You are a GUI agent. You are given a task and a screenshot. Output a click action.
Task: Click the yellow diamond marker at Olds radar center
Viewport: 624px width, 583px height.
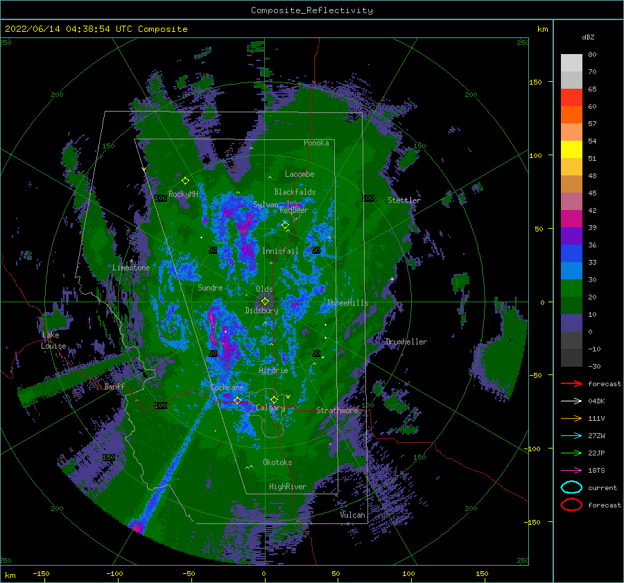pos(265,302)
